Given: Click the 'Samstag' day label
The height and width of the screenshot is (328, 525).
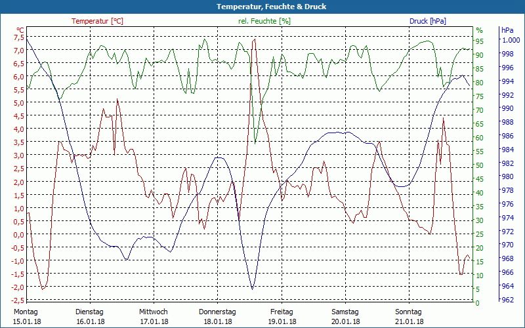Looking at the screenshot, I should pyautogui.click(x=345, y=312).
